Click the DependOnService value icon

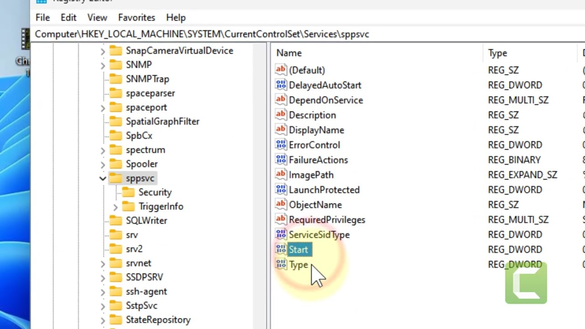(x=281, y=100)
